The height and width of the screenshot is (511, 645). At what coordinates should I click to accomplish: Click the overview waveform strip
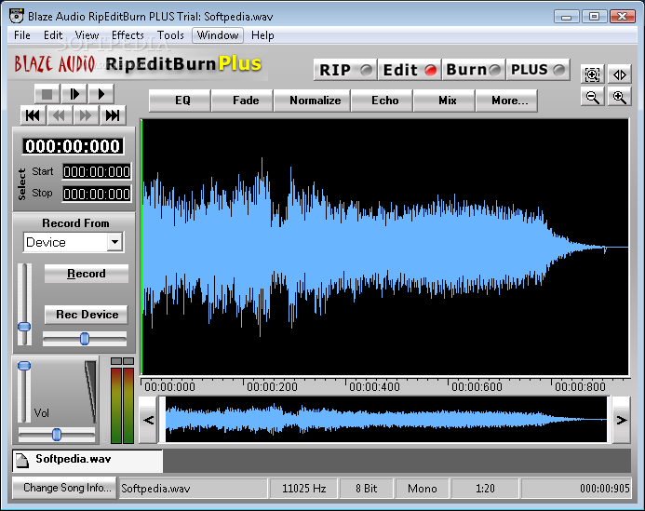point(386,420)
